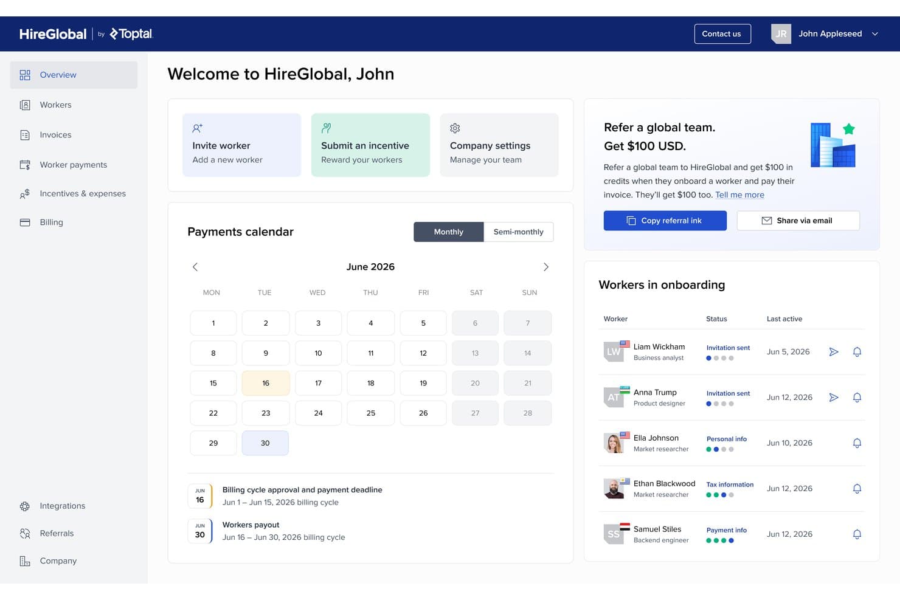Click bell icon in Samuel Stiles row
Image resolution: width=900 pixels, height=600 pixels.
[857, 534]
